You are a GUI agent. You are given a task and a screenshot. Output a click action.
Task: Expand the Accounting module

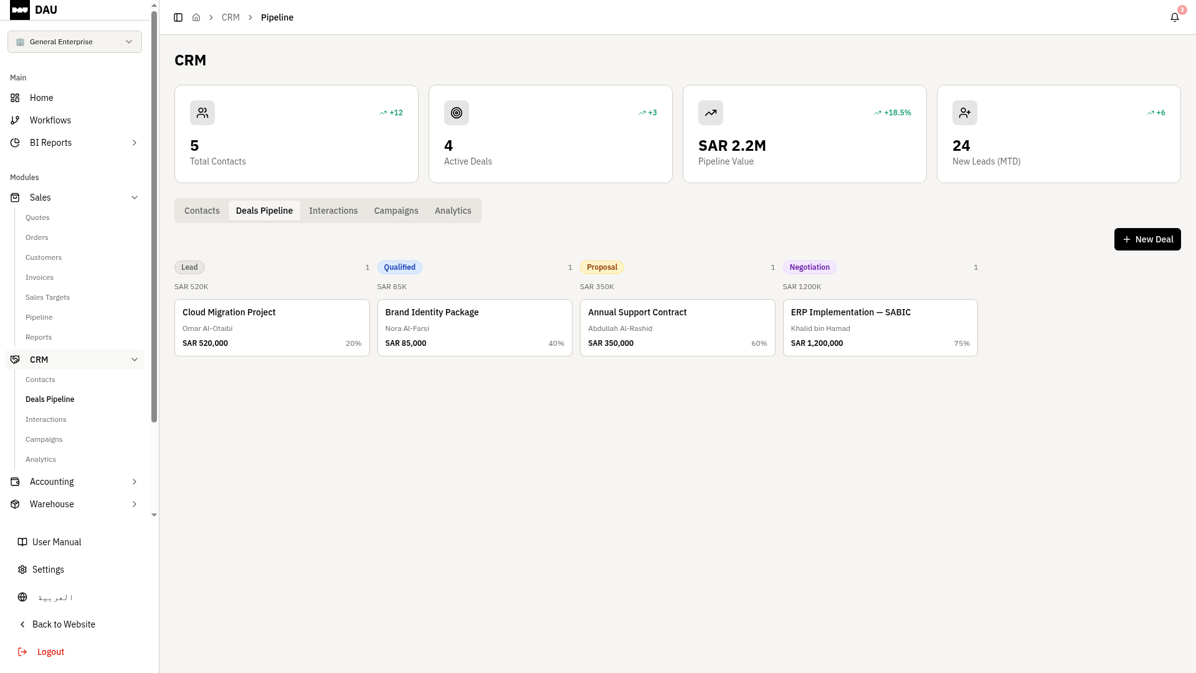tap(75, 482)
